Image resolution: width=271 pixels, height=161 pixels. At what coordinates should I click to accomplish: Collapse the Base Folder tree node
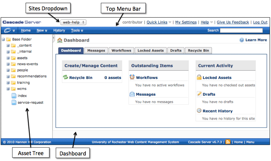pyautogui.click(x=3, y=39)
